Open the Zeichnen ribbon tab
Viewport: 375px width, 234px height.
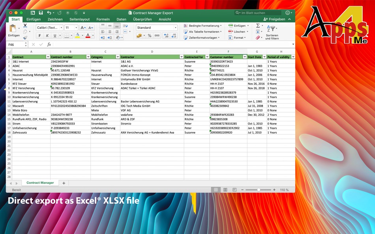tap(55, 19)
